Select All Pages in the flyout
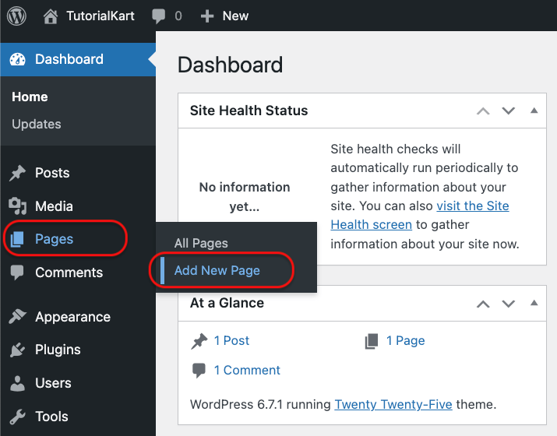The height and width of the screenshot is (436, 557). pos(201,243)
